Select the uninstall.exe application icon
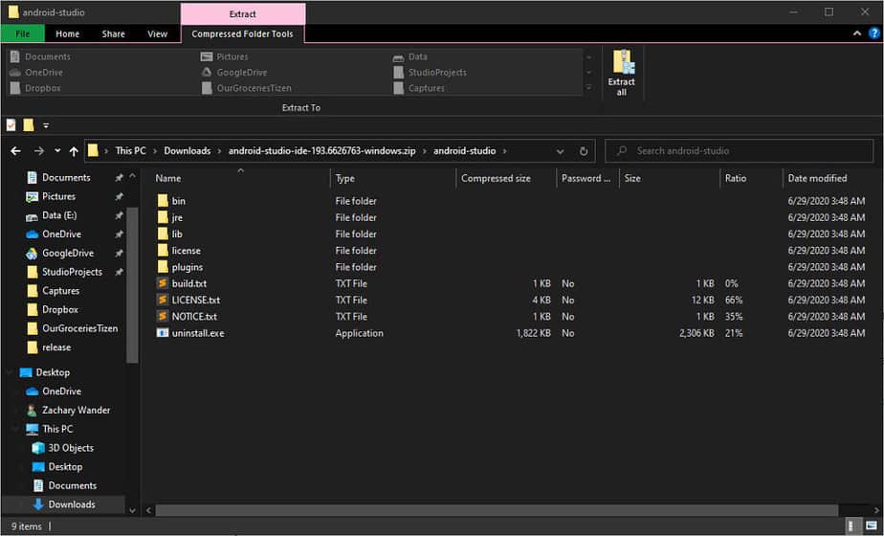This screenshot has width=884, height=536. (x=163, y=333)
